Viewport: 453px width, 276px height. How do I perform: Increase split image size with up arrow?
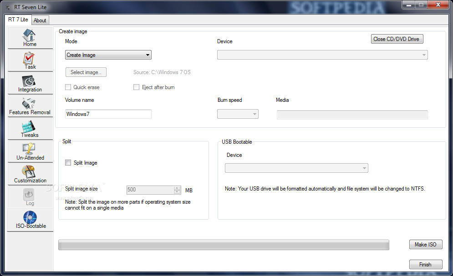pyautogui.click(x=177, y=188)
